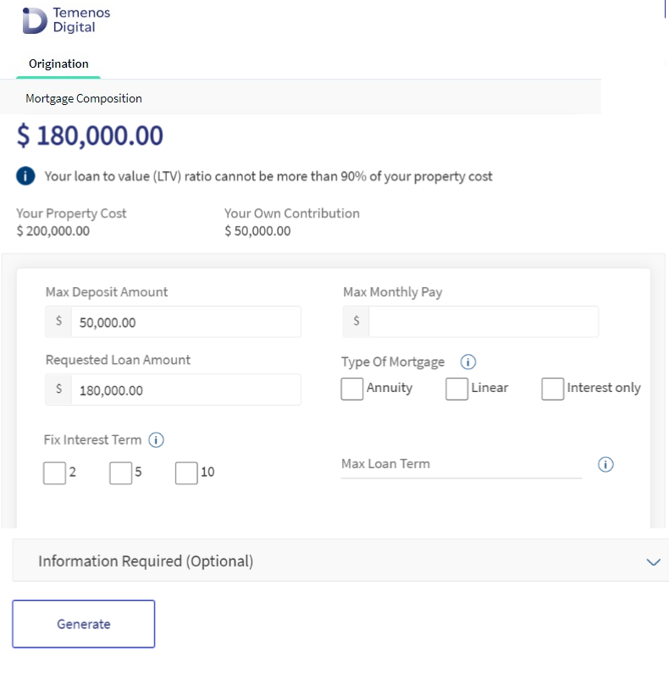Click the Your Property Cost label
The image size is (669, 674).
coord(71,213)
